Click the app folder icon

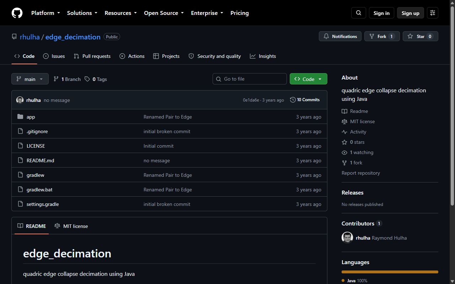tap(20, 117)
